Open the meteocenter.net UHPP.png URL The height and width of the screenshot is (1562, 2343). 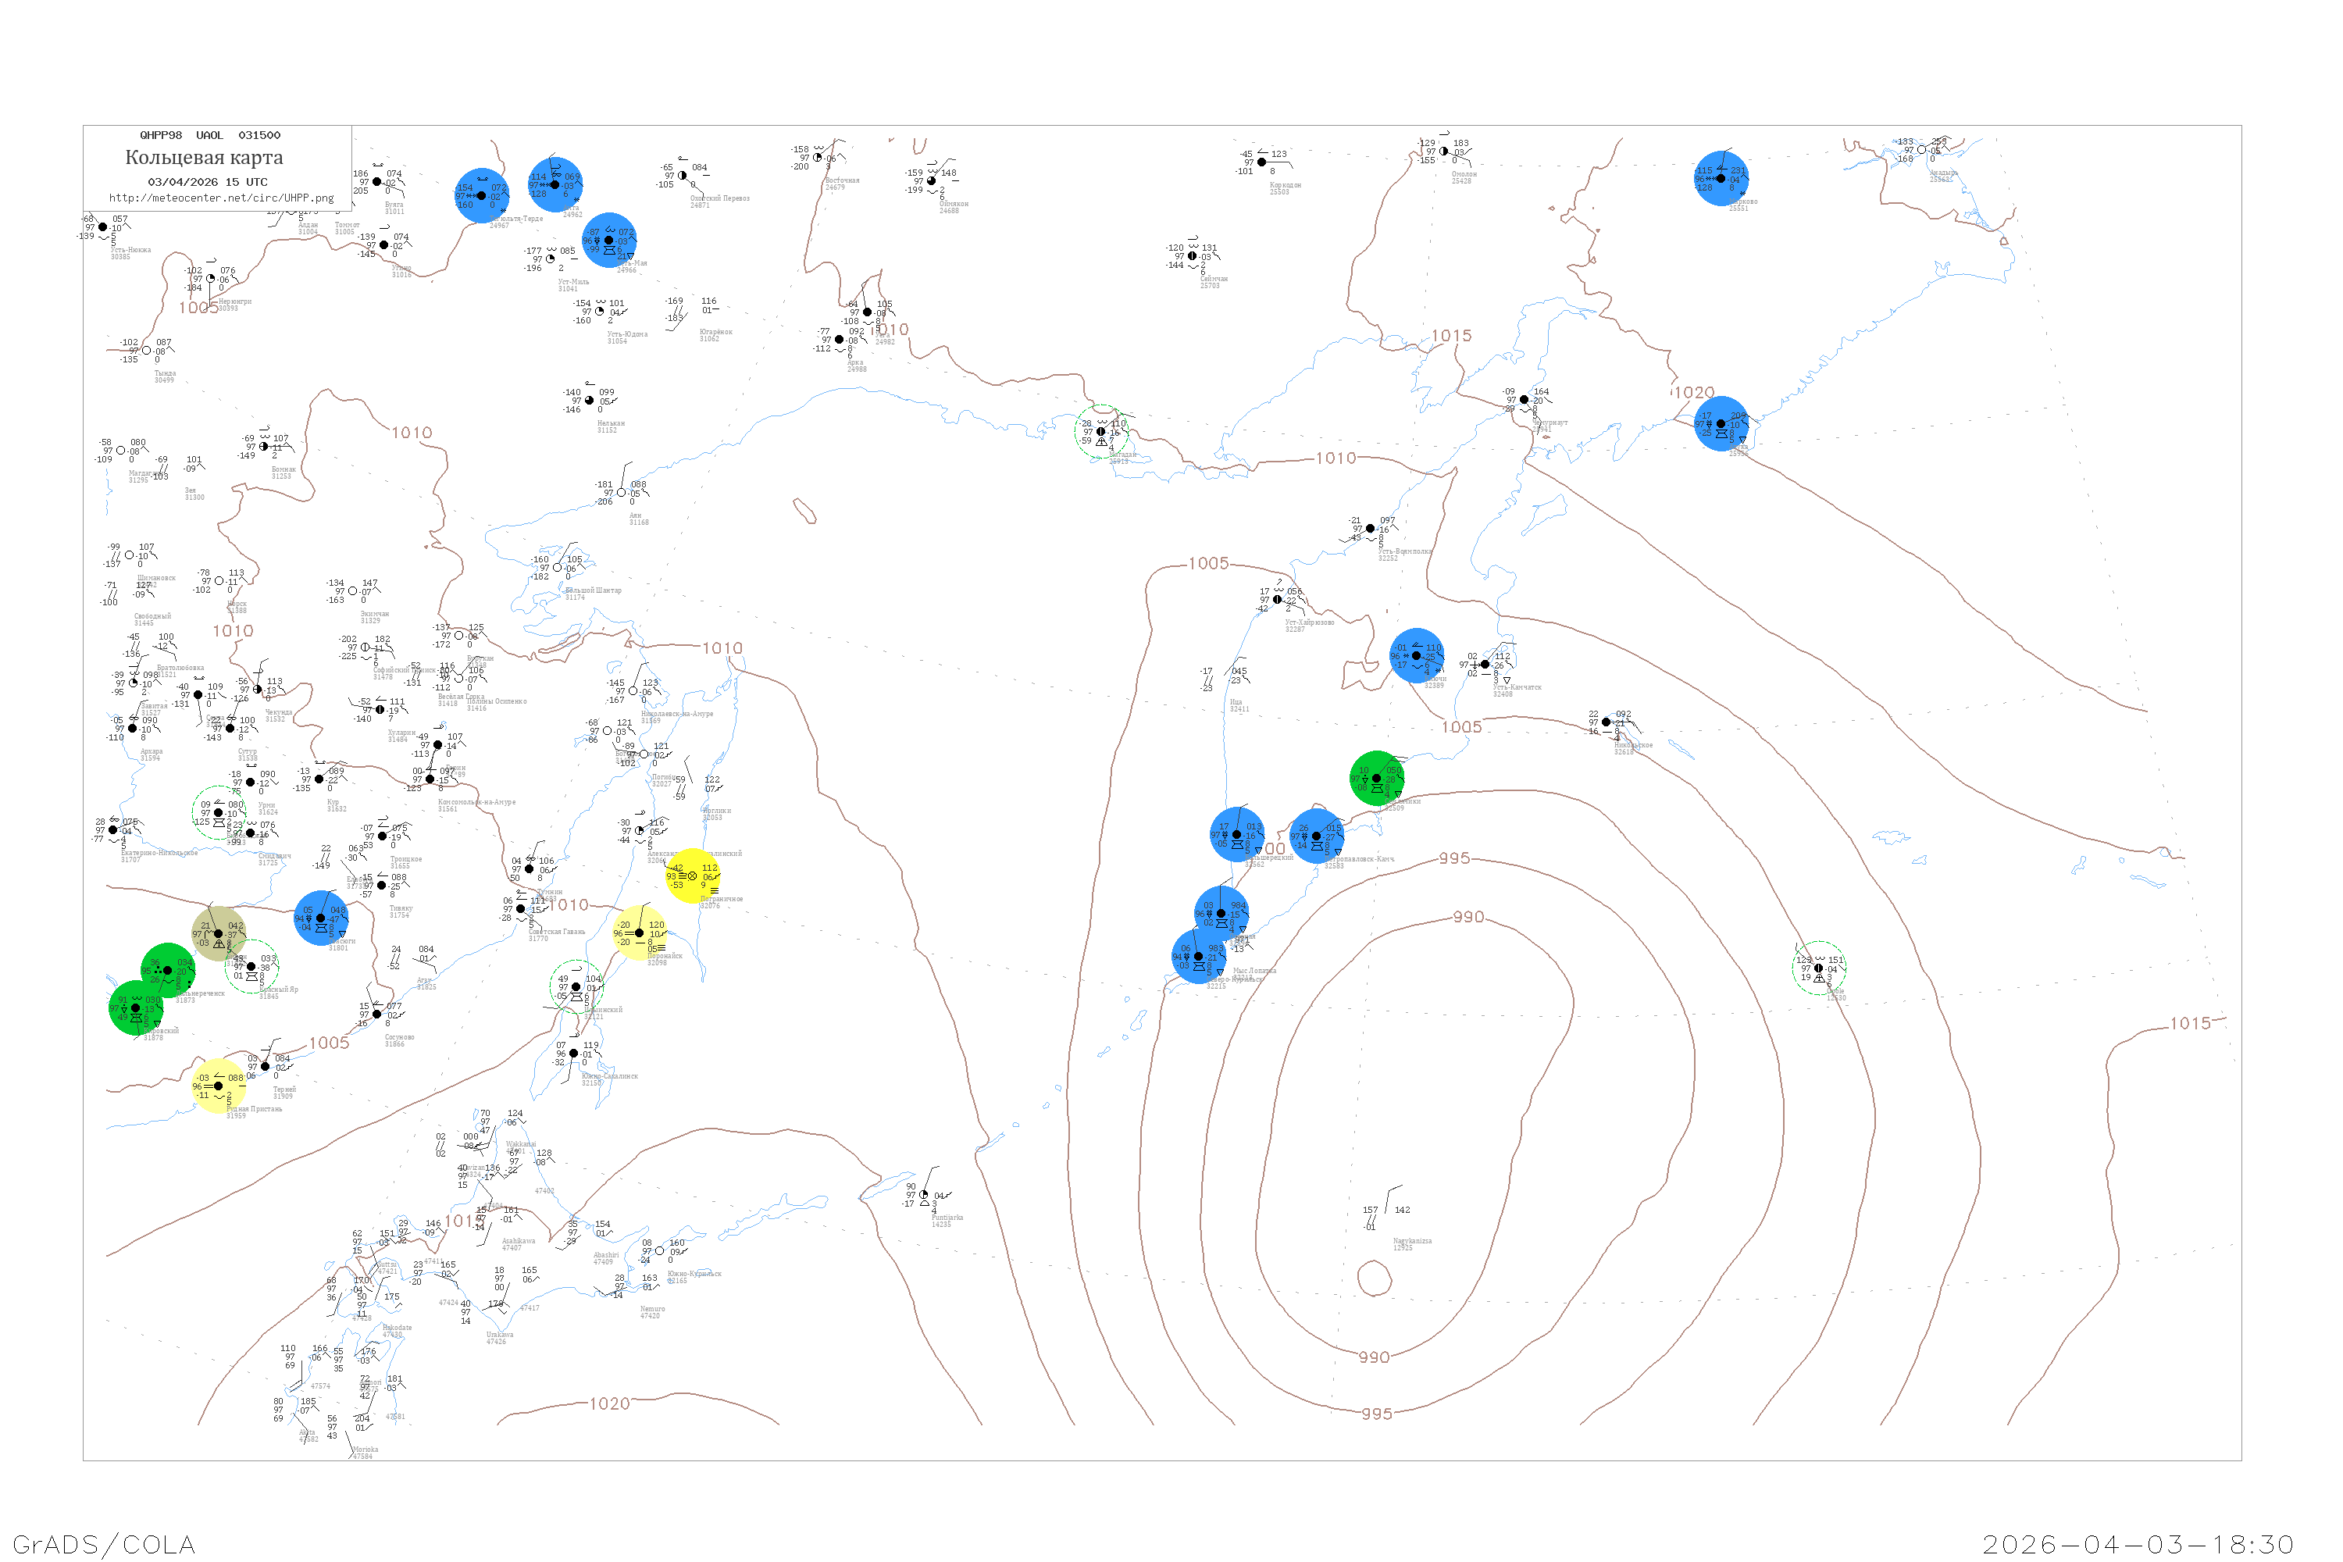click(x=221, y=198)
